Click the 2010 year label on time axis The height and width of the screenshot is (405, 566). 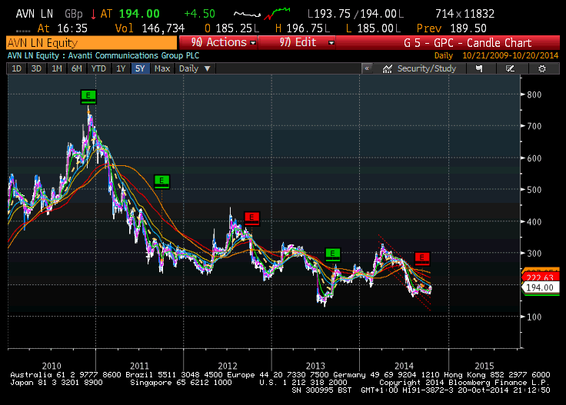(52, 366)
